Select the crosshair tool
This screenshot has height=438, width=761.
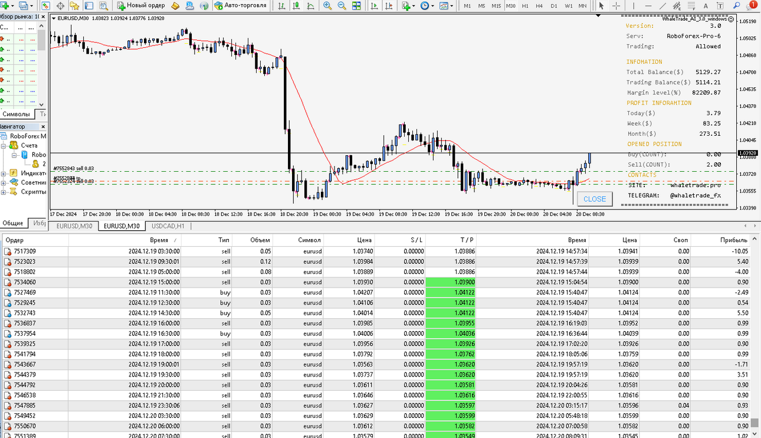click(616, 6)
